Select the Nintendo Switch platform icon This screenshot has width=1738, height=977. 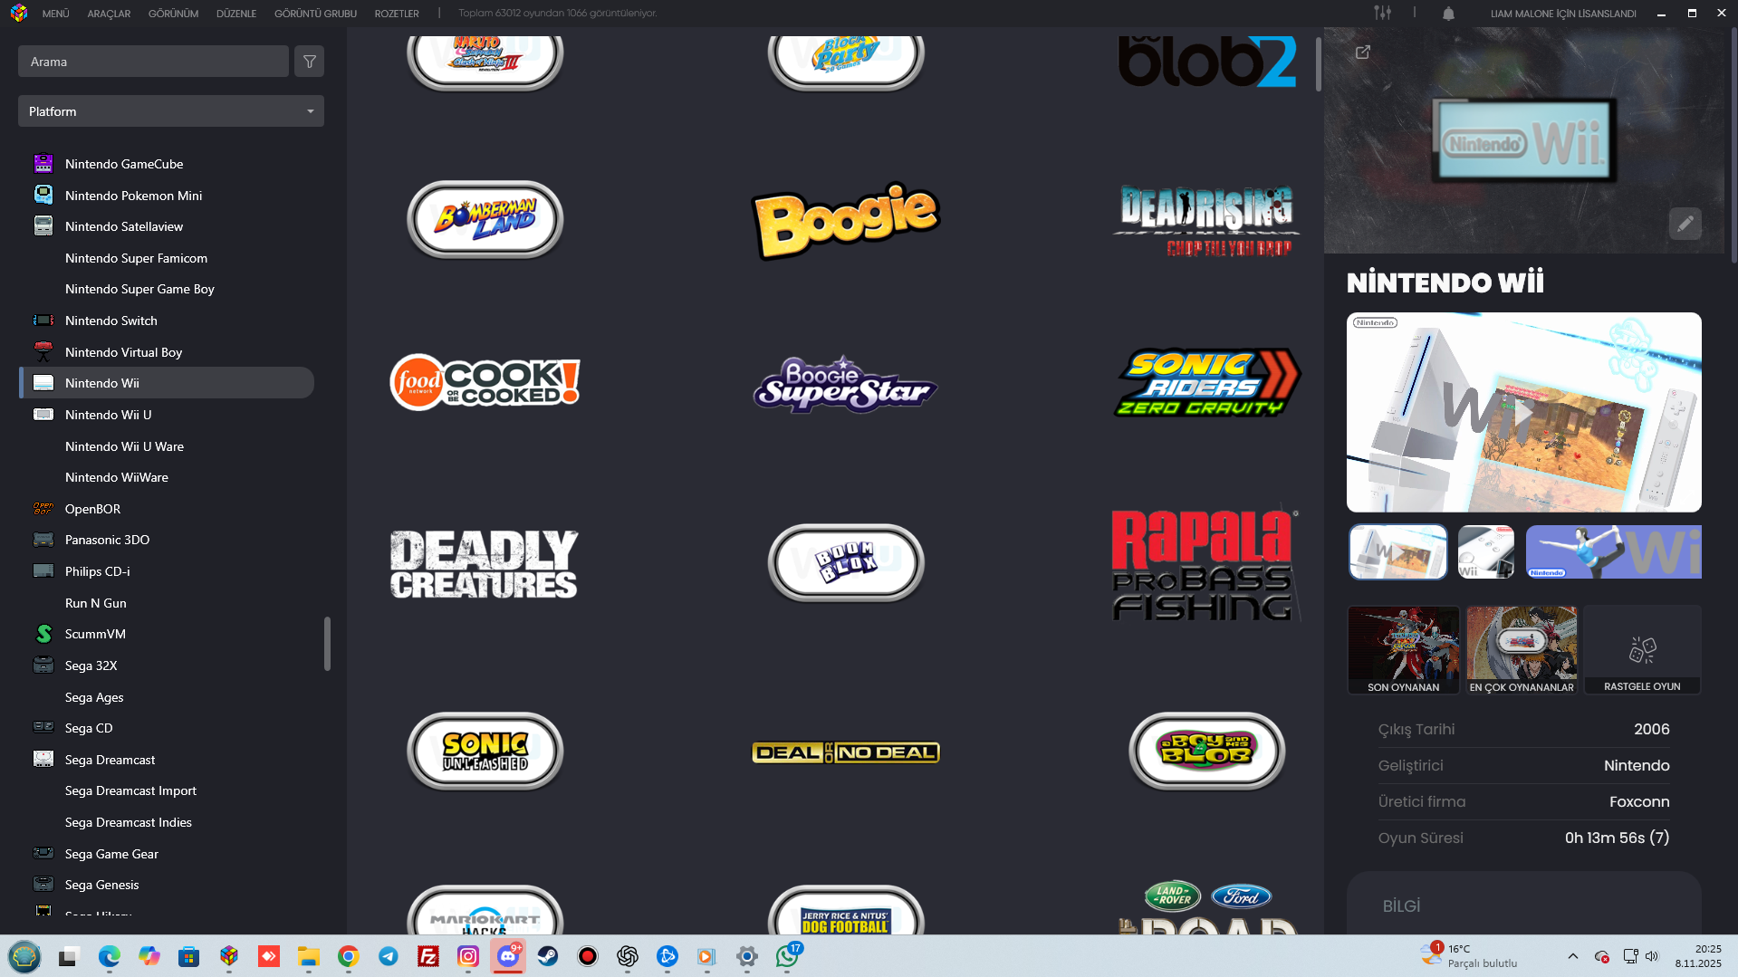coord(43,321)
